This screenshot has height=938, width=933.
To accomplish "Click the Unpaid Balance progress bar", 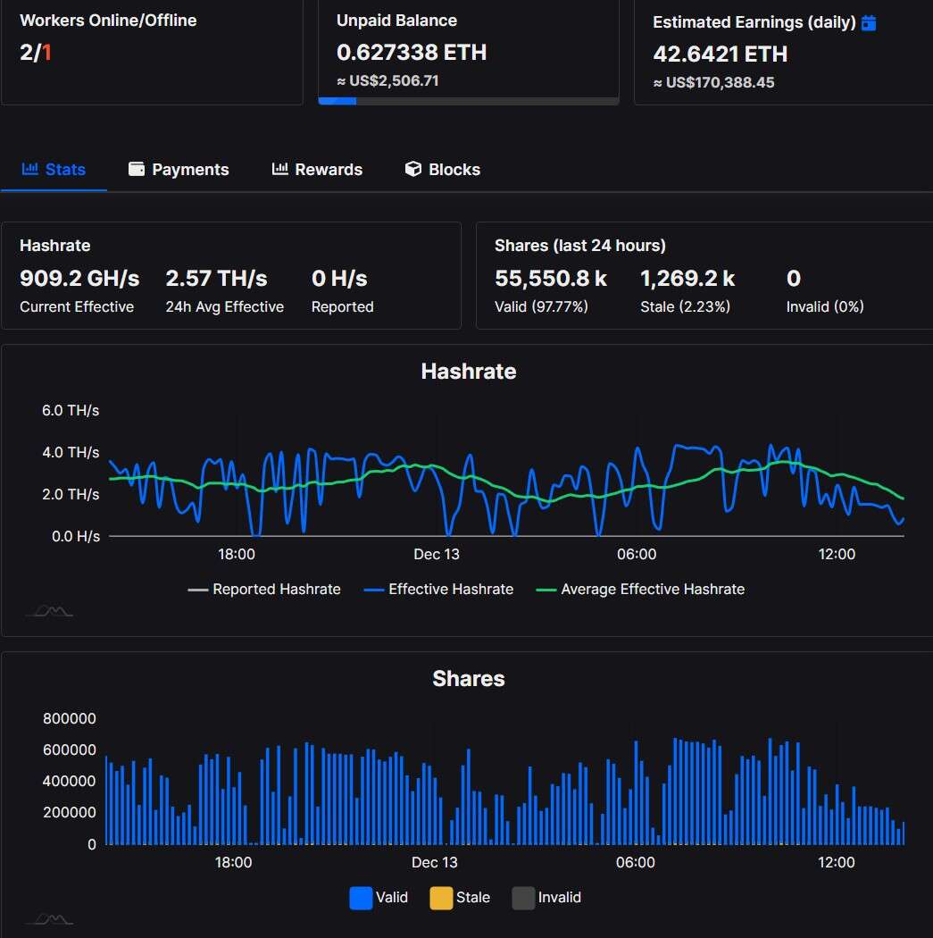I will point(468,101).
